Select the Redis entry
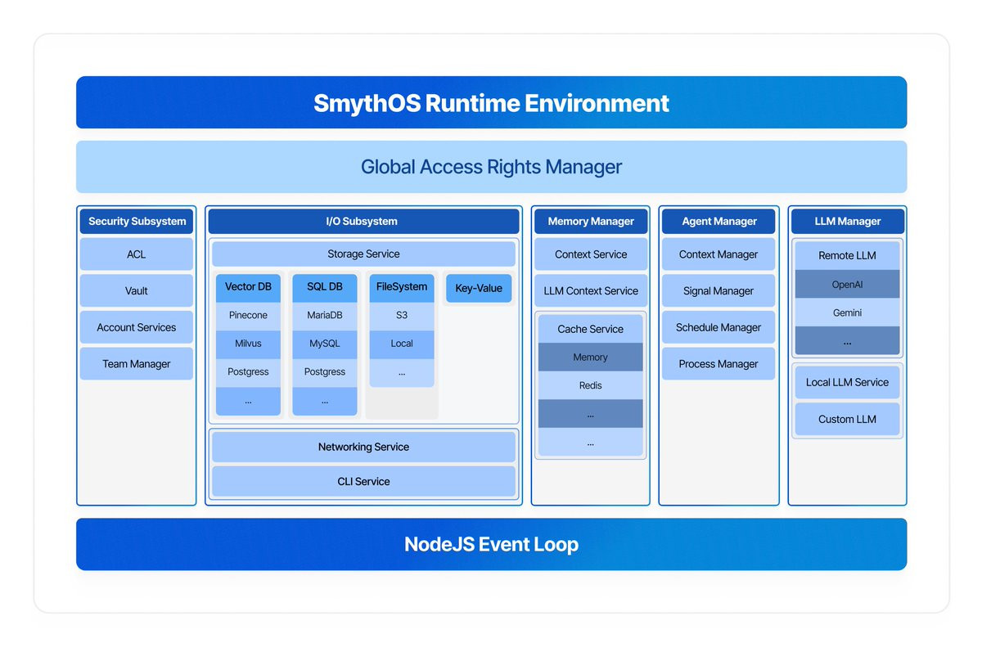Screen dimensions: 982x652 (591, 385)
